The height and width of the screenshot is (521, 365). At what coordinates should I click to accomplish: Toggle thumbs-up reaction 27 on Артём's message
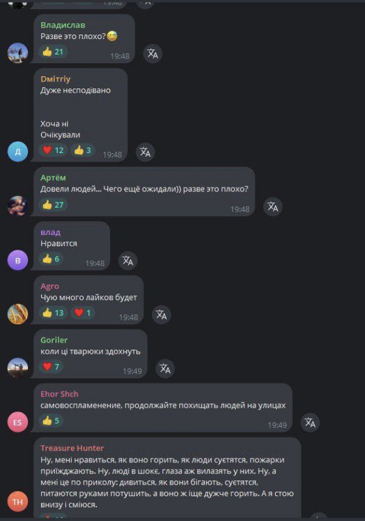[53, 204]
